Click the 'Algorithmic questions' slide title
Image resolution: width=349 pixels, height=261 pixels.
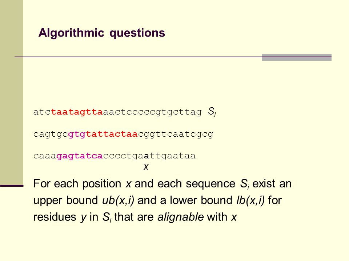click(102, 33)
